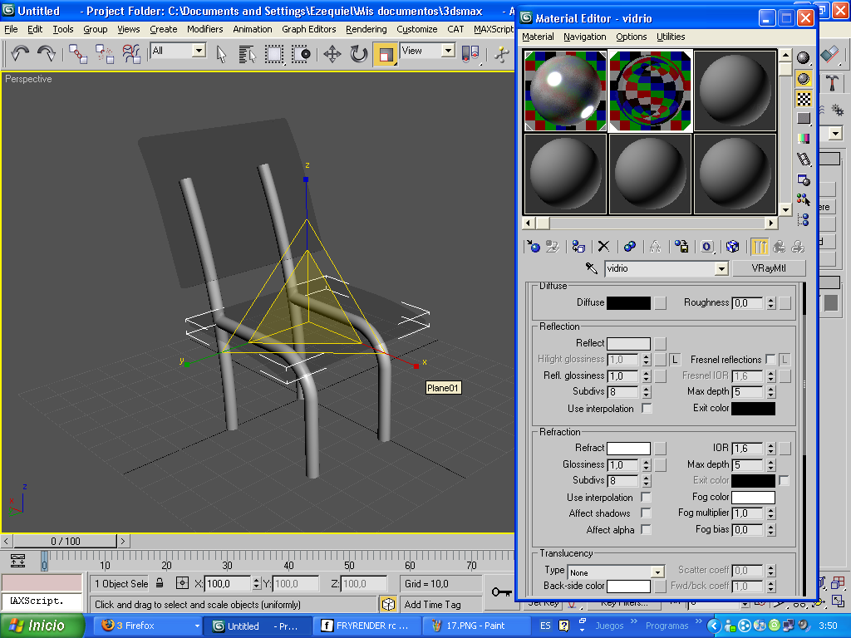
Task: Click Assign Material to Selection icon
Action: pyautogui.click(x=578, y=247)
